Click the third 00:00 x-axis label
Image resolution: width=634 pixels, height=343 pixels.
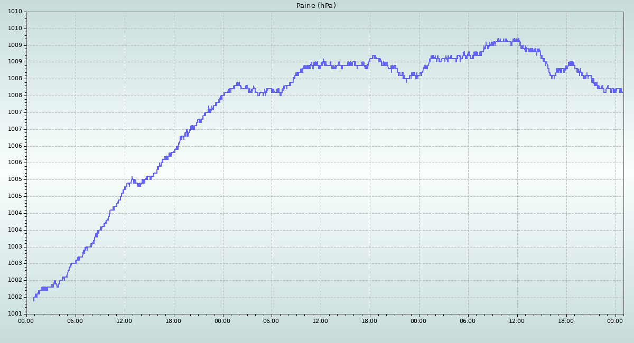tap(418, 320)
